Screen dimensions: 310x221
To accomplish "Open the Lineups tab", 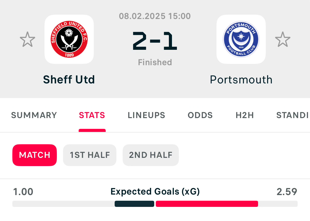I will tap(146, 115).
